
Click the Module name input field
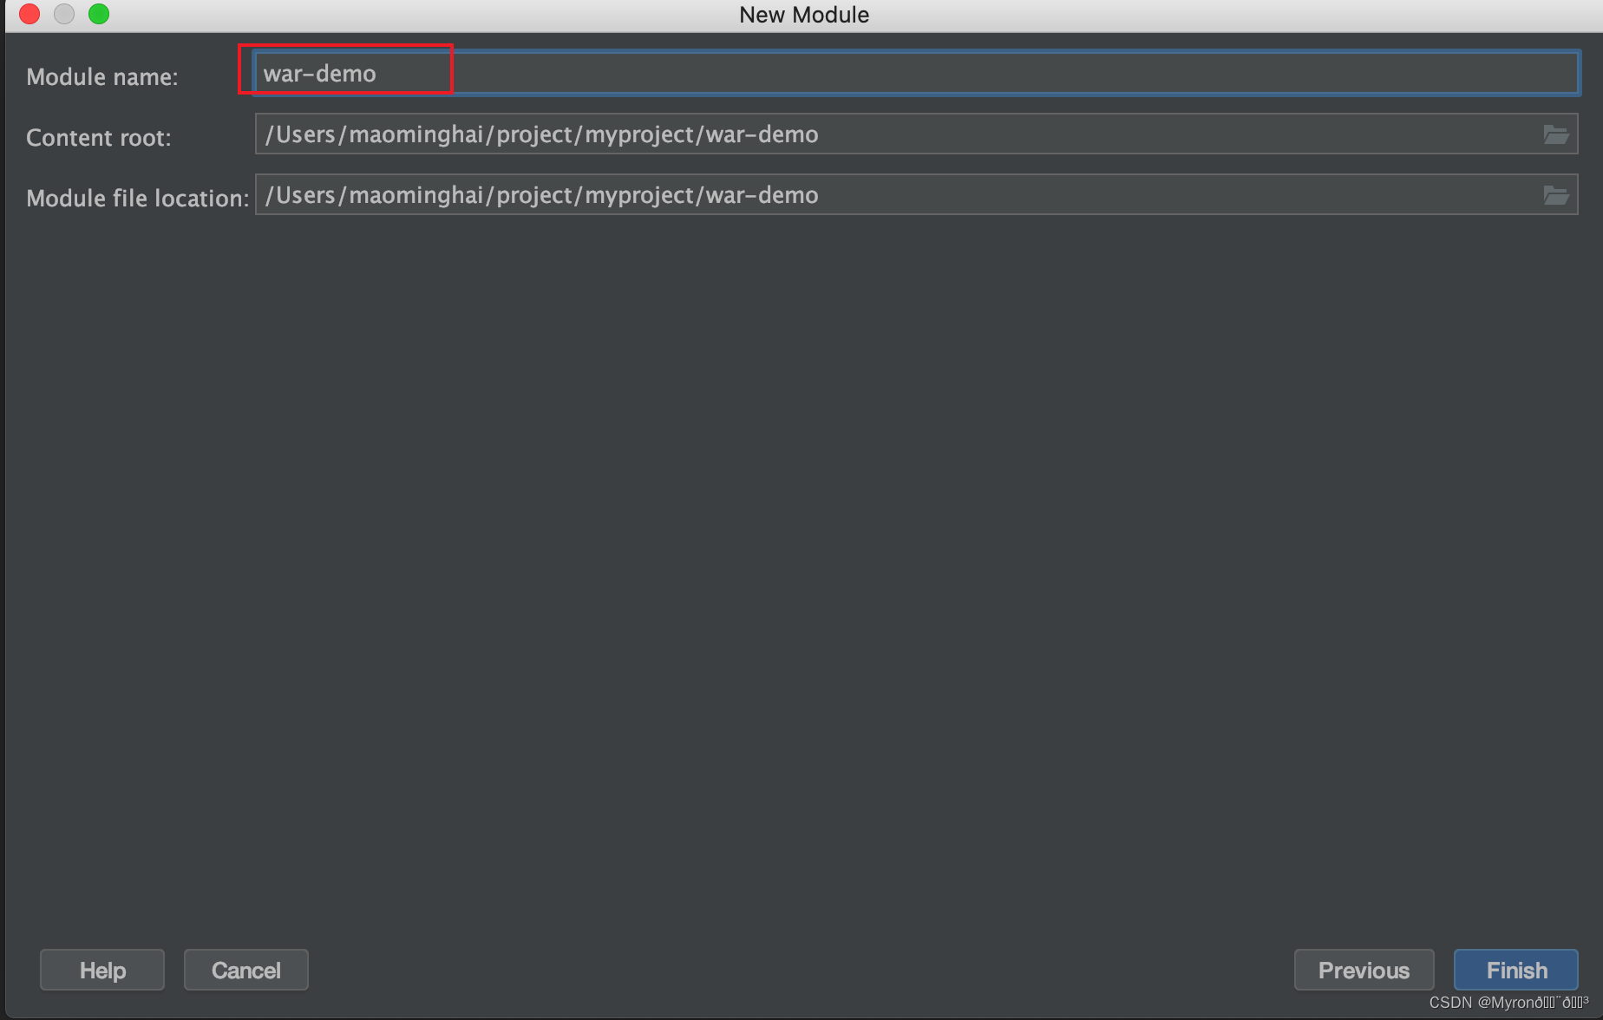click(x=916, y=73)
